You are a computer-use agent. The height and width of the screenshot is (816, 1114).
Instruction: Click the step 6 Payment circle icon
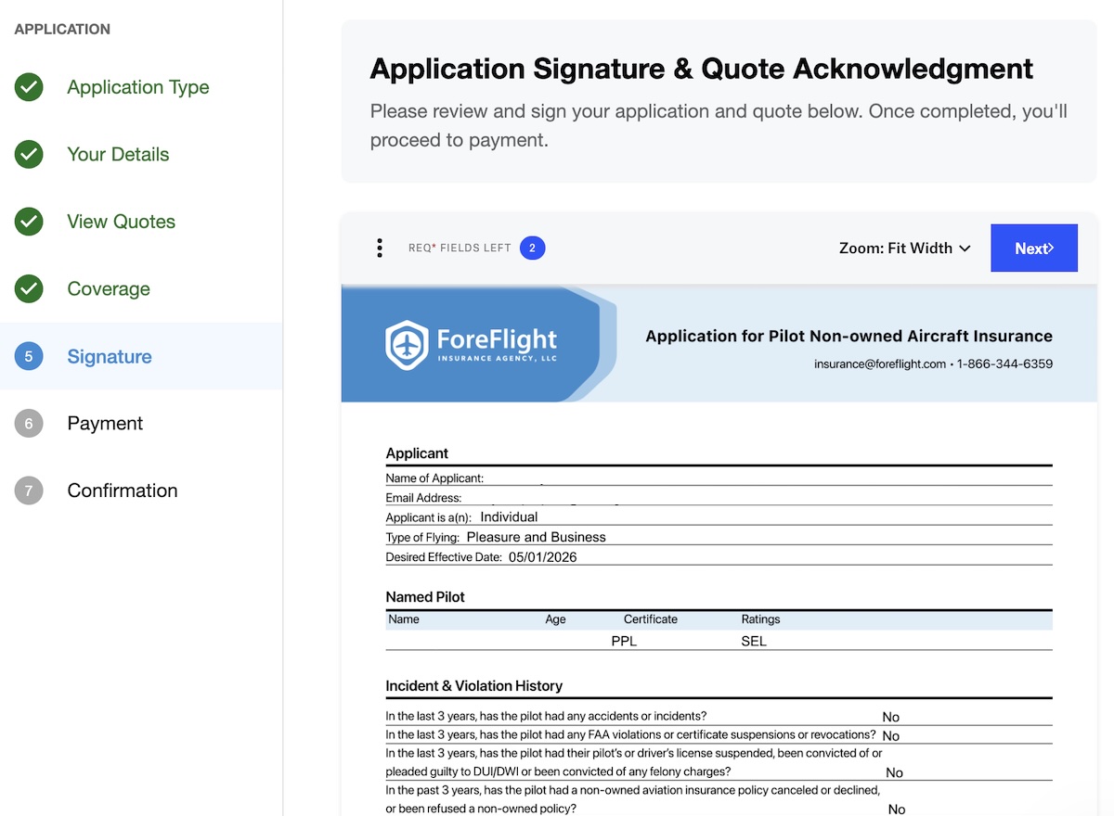click(29, 424)
